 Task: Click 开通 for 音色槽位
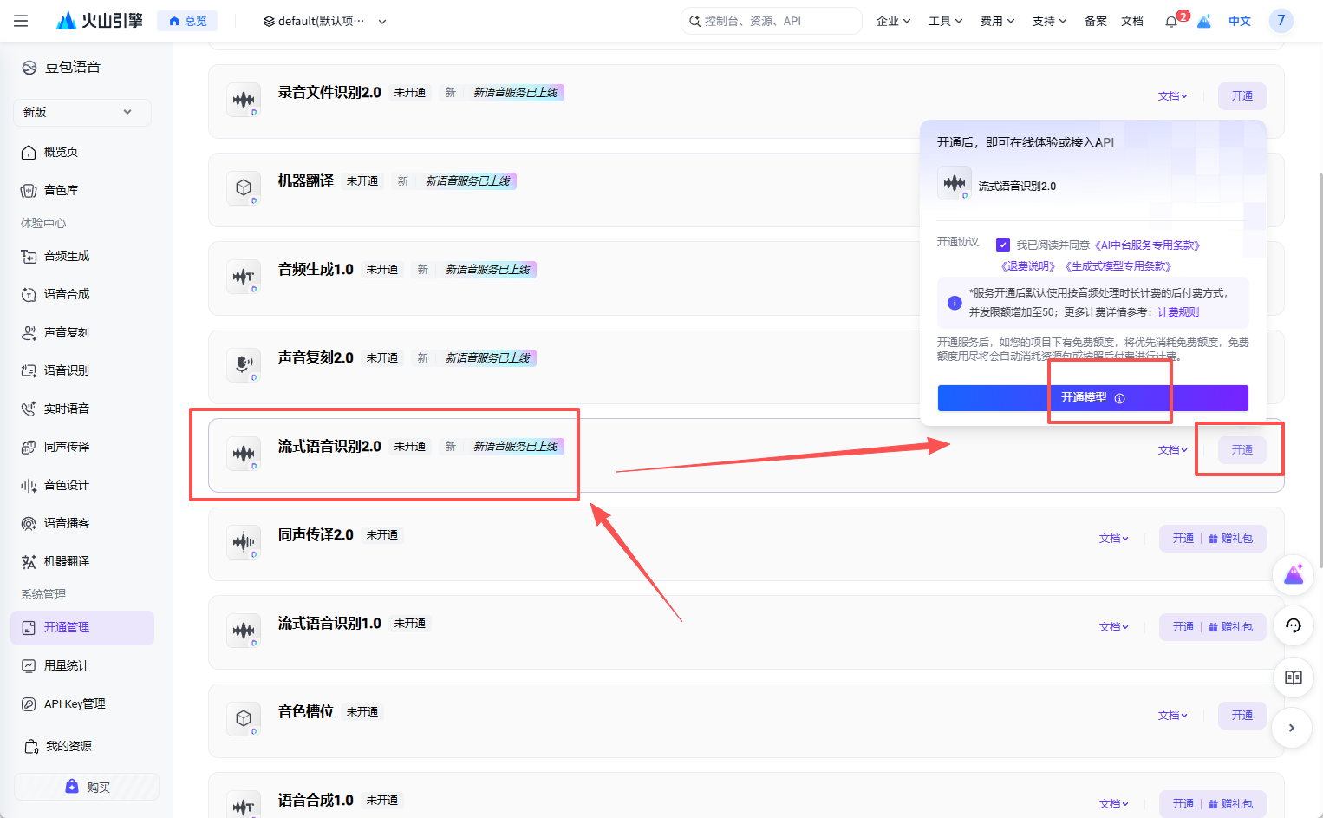pos(1242,716)
